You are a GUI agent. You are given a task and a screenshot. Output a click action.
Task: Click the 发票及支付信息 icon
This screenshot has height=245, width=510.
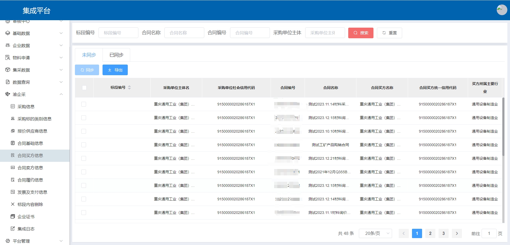tap(12, 192)
